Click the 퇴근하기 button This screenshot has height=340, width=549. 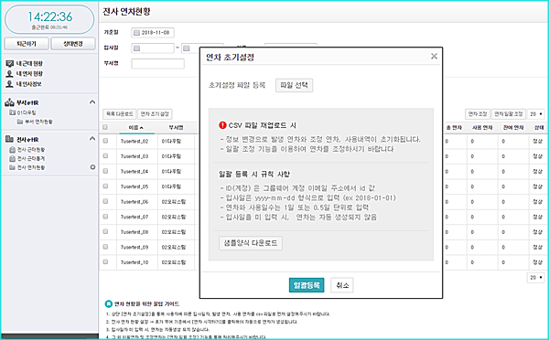tap(27, 44)
